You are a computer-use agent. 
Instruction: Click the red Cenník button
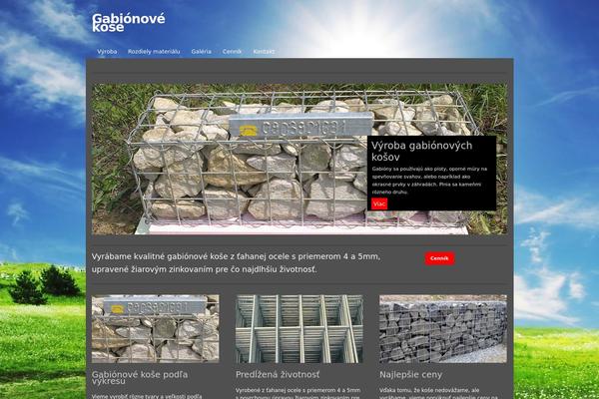pos(439,258)
